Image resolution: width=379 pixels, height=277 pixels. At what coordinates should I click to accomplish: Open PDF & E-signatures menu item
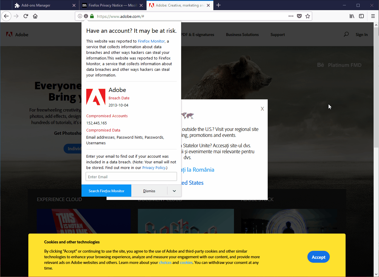click(198, 35)
